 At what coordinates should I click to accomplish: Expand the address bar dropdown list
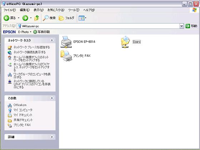tap(181, 26)
